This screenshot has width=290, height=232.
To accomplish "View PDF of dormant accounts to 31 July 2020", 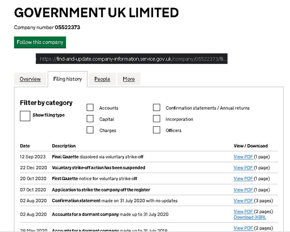I will (x=243, y=212).
